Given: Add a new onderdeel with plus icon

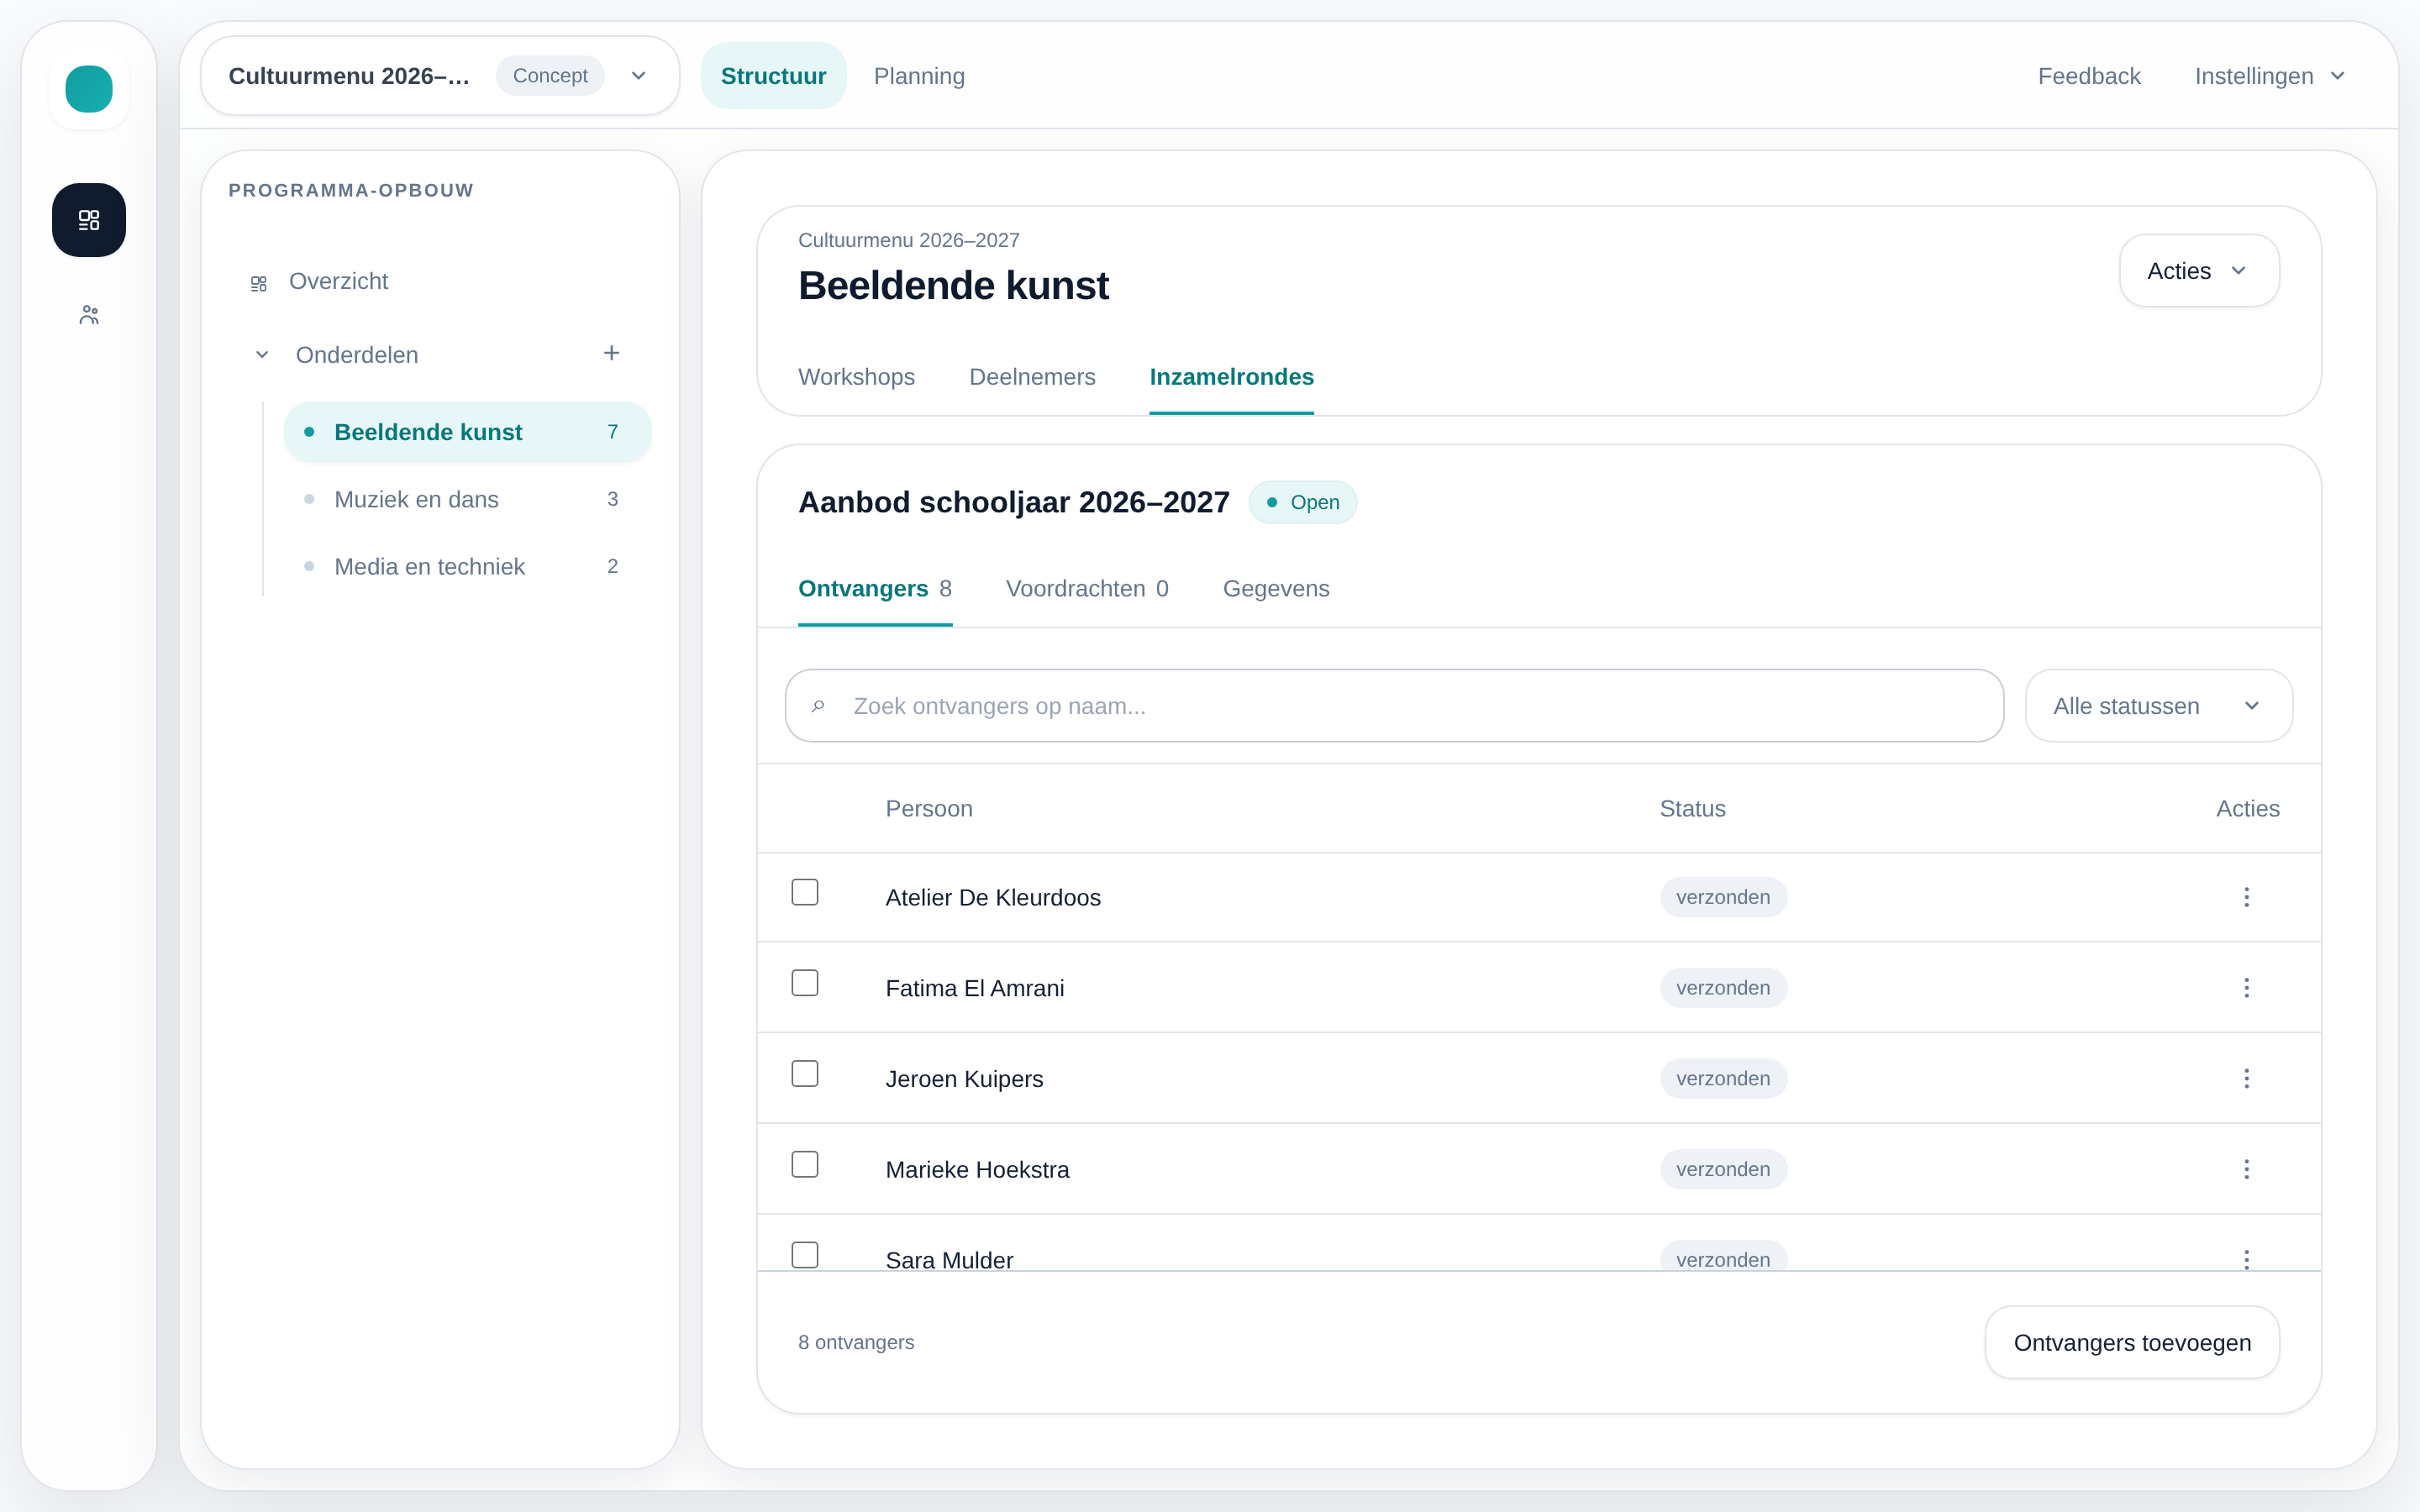Looking at the screenshot, I should (x=611, y=353).
